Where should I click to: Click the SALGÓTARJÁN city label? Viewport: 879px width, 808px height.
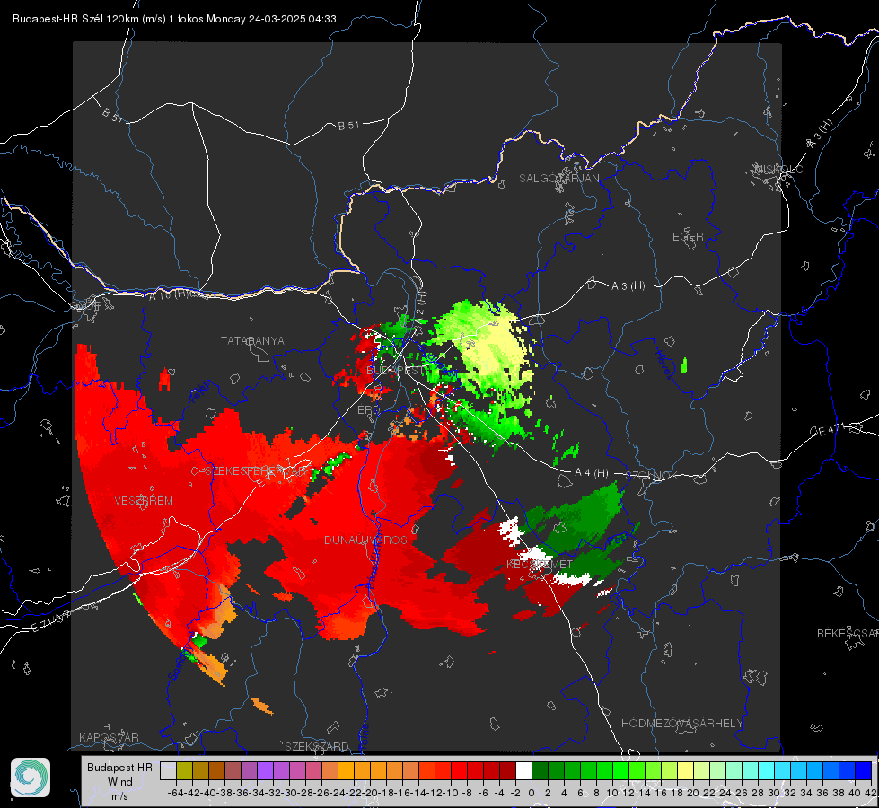pos(558,179)
